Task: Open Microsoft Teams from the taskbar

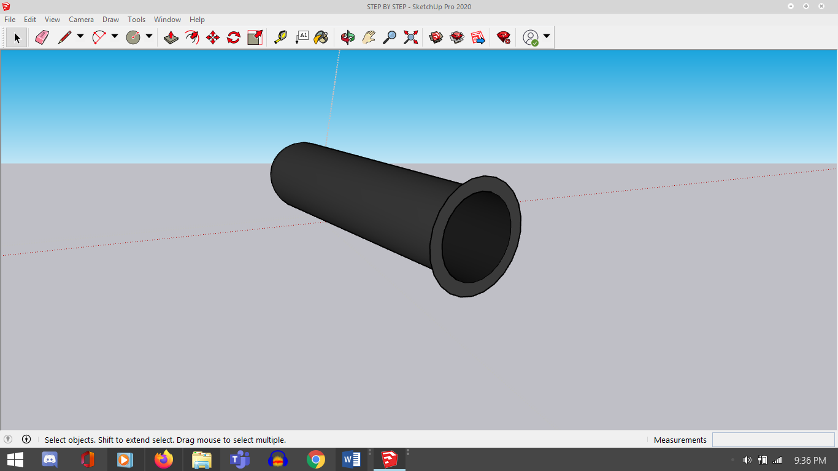Action: point(240,459)
